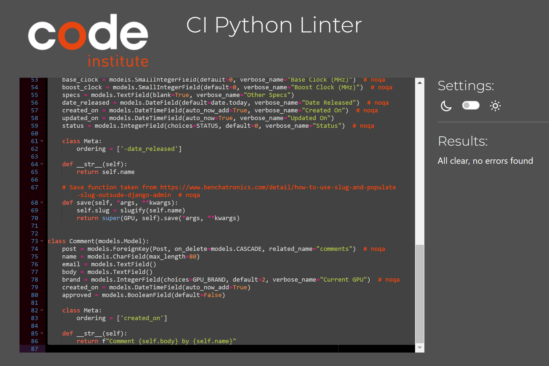Viewport: 549px width, 366px height.
Task: Collapse the class Meta fold at line 61
Action: point(42,141)
